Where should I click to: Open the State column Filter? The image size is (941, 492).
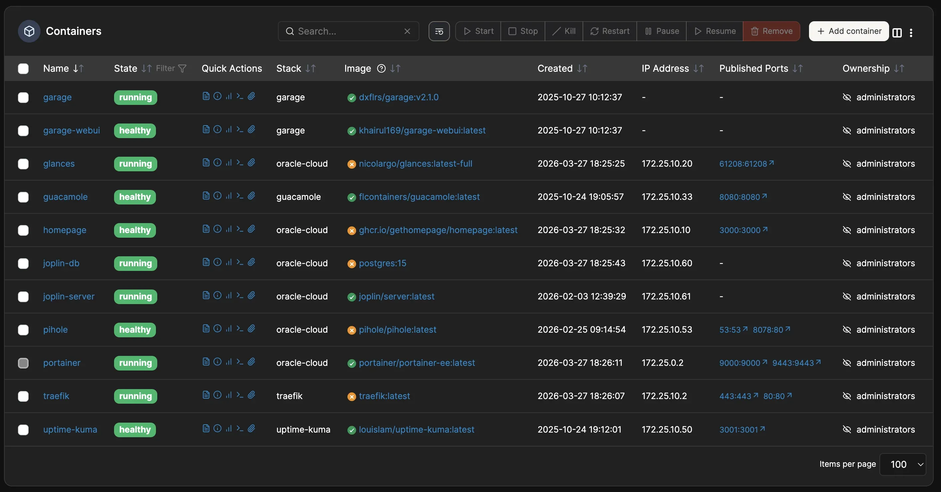click(171, 68)
